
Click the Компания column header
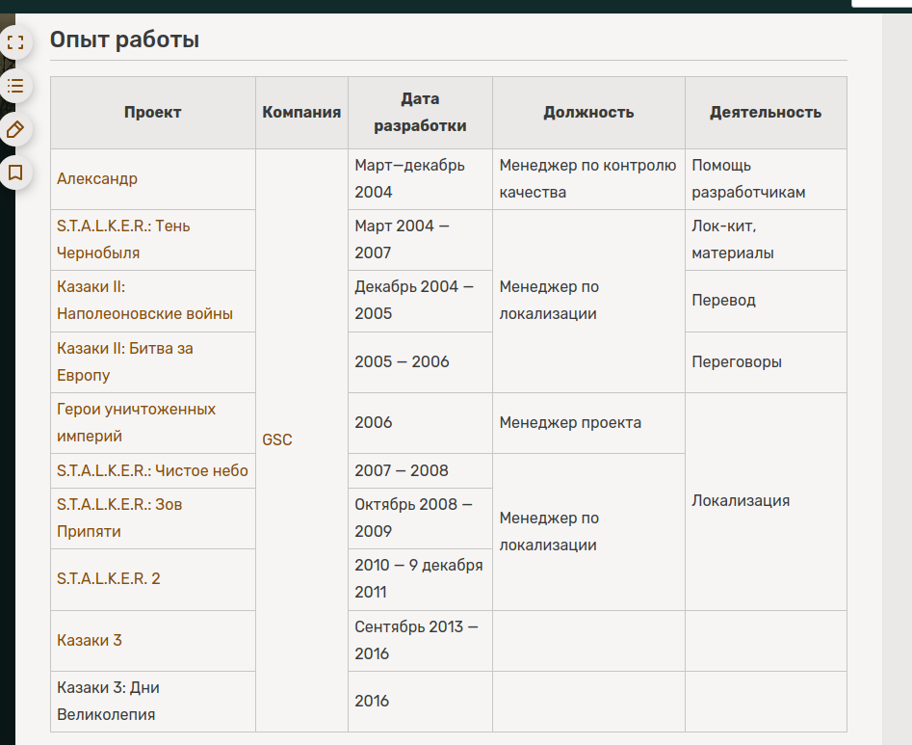click(301, 113)
